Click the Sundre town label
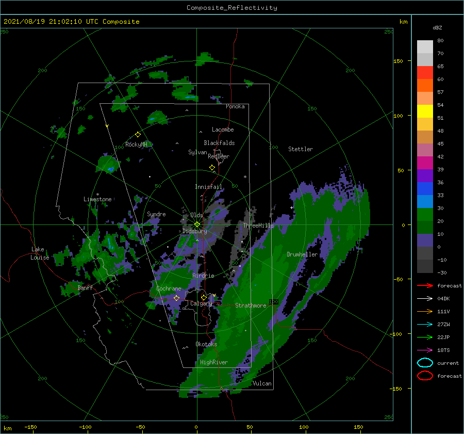 156,214
